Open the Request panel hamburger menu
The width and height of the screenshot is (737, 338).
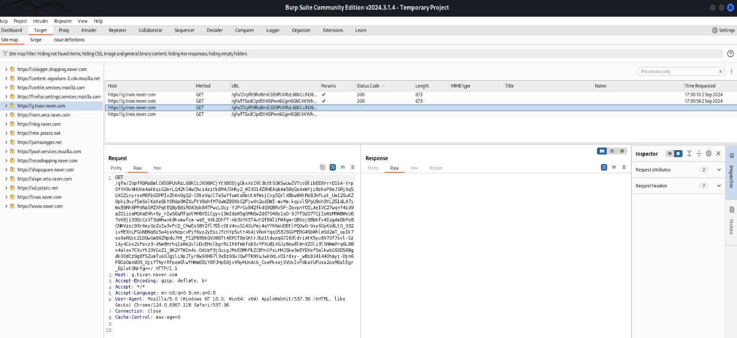(352, 167)
